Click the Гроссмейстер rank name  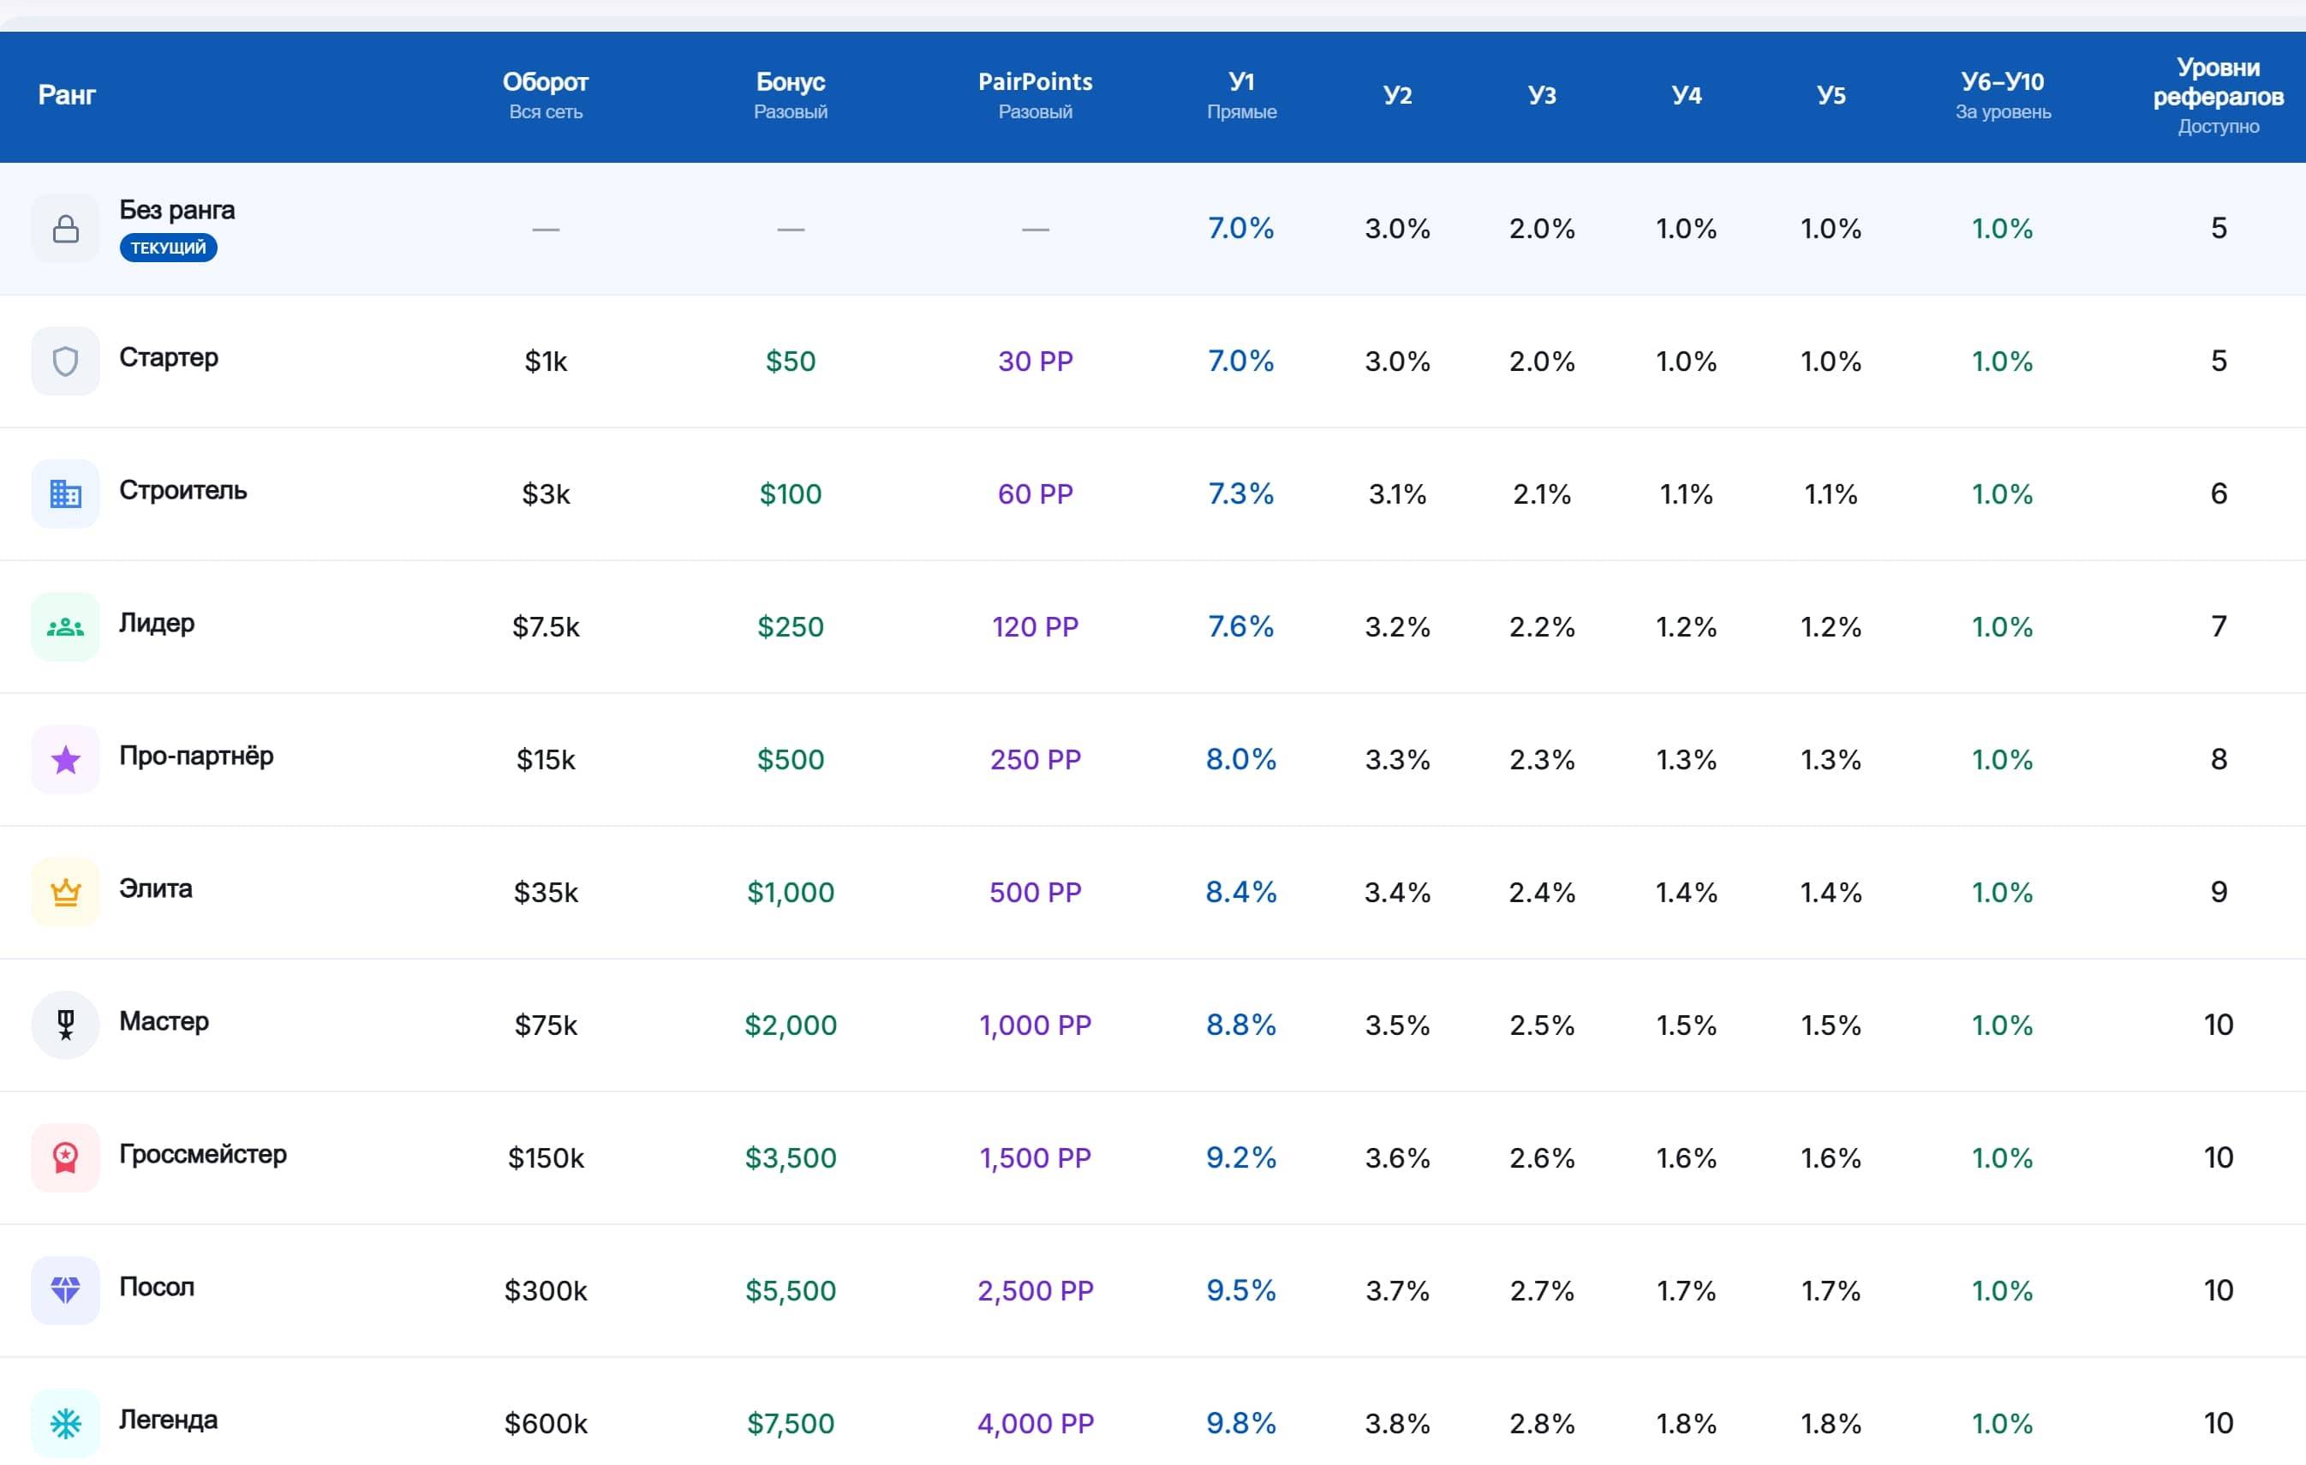point(203,1154)
